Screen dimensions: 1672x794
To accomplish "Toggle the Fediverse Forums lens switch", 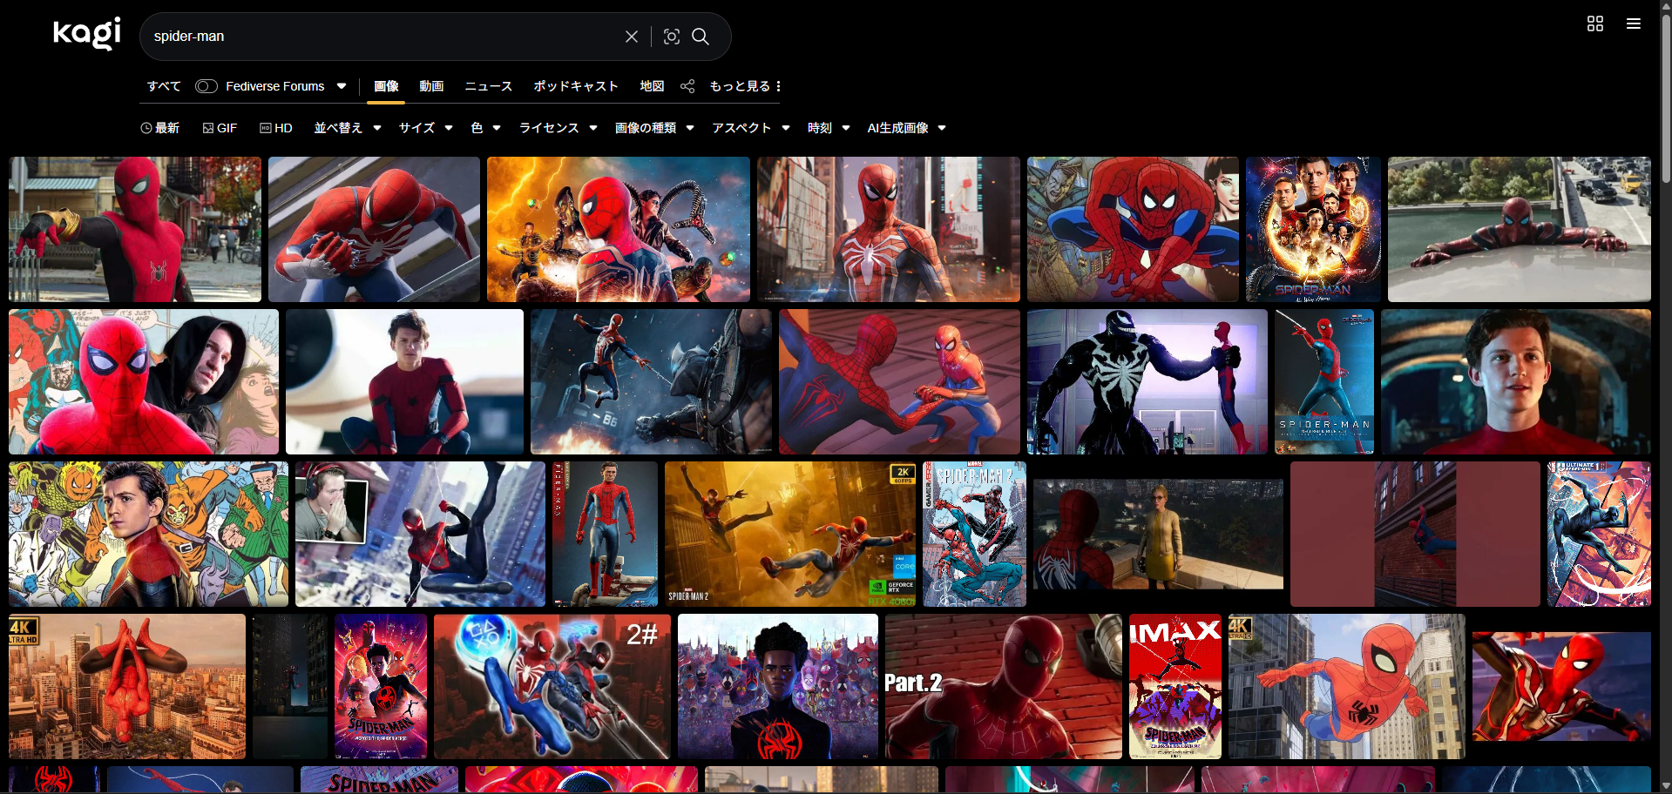I will [x=206, y=86].
